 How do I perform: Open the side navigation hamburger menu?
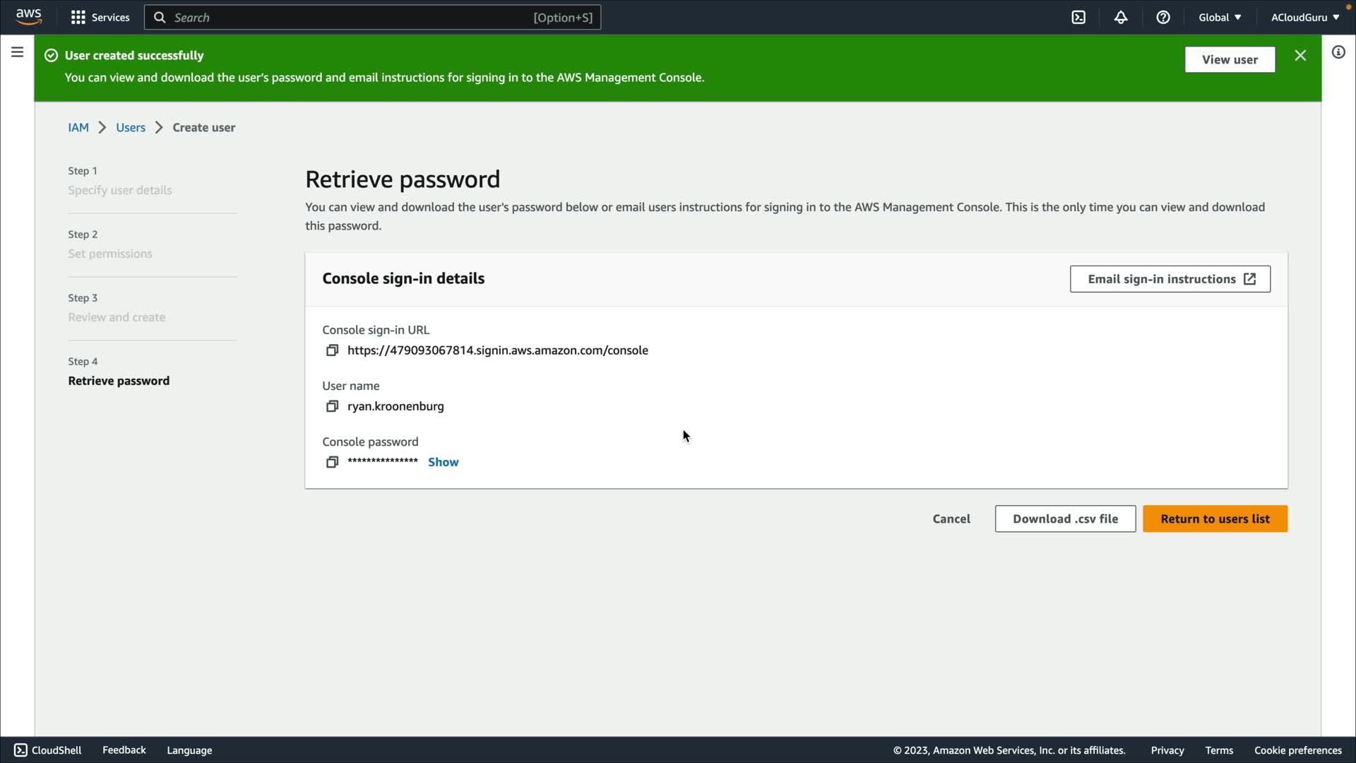coord(17,52)
